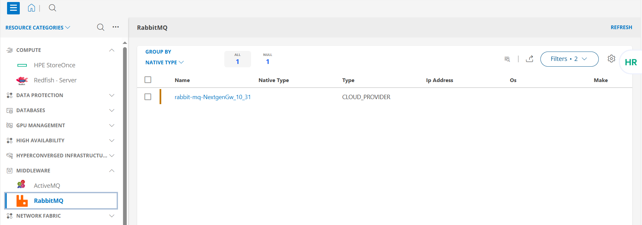642x225 pixels.
Task: Select HPE StoreOnce in sidebar
Action: pyautogui.click(x=55, y=65)
